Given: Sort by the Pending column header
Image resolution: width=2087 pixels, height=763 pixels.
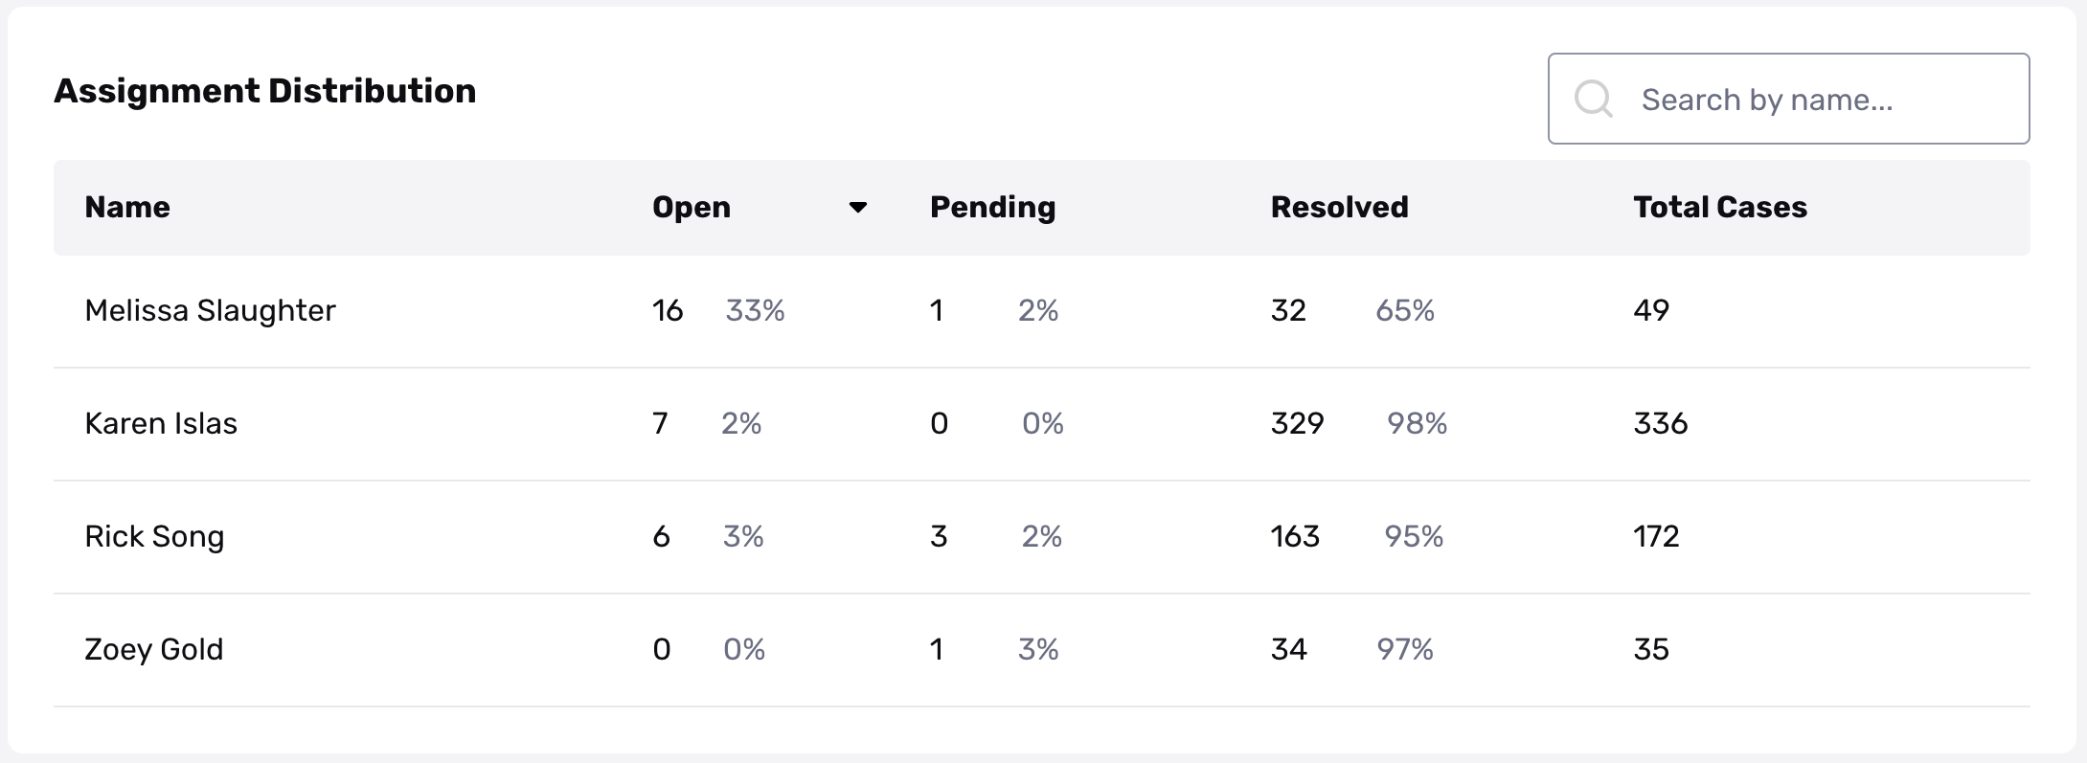Looking at the screenshot, I should tap(992, 208).
